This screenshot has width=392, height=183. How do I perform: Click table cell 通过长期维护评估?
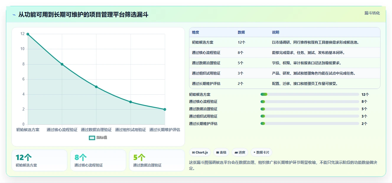click(x=206, y=84)
